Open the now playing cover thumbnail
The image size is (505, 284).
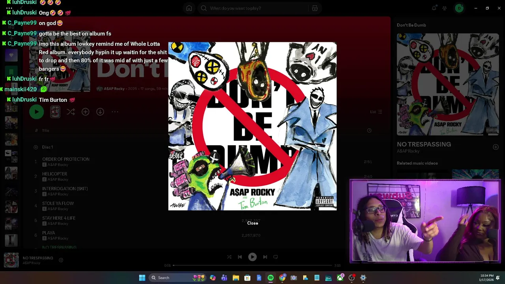(11, 260)
